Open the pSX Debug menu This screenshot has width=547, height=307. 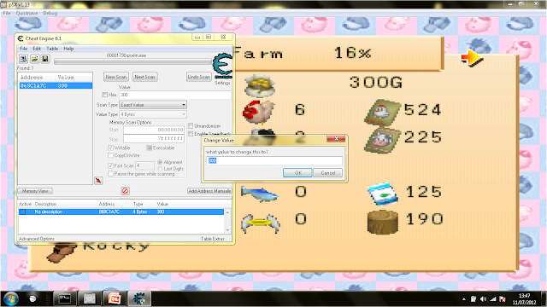click(50, 13)
